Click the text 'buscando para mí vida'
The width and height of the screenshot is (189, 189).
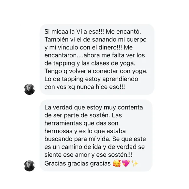pos(77,139)
